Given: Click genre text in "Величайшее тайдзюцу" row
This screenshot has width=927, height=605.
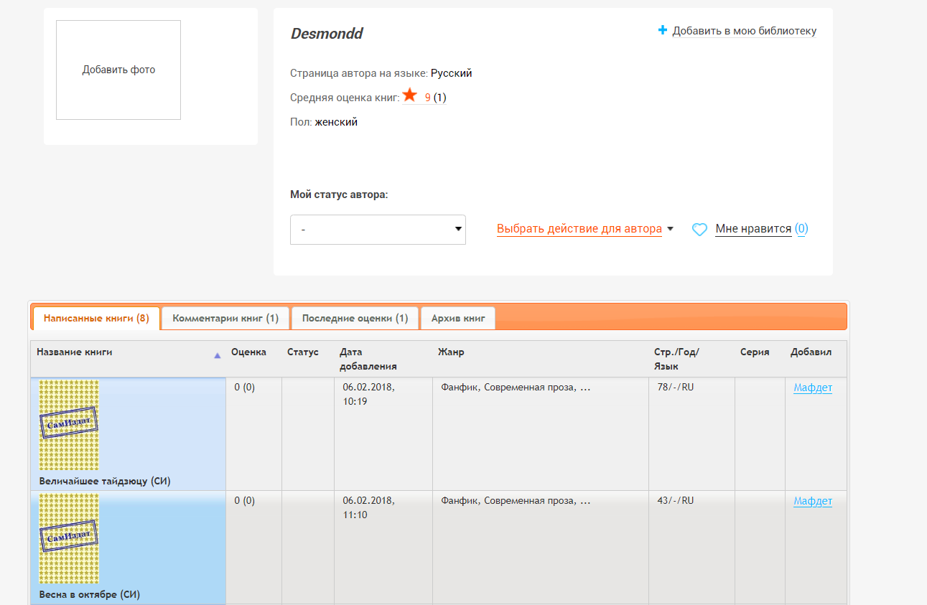Looking at the screenshot, I should pyautogui.click(x=516, y=388).
